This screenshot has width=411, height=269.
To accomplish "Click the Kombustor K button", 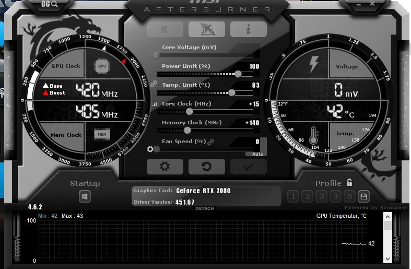I will point(165,29).
